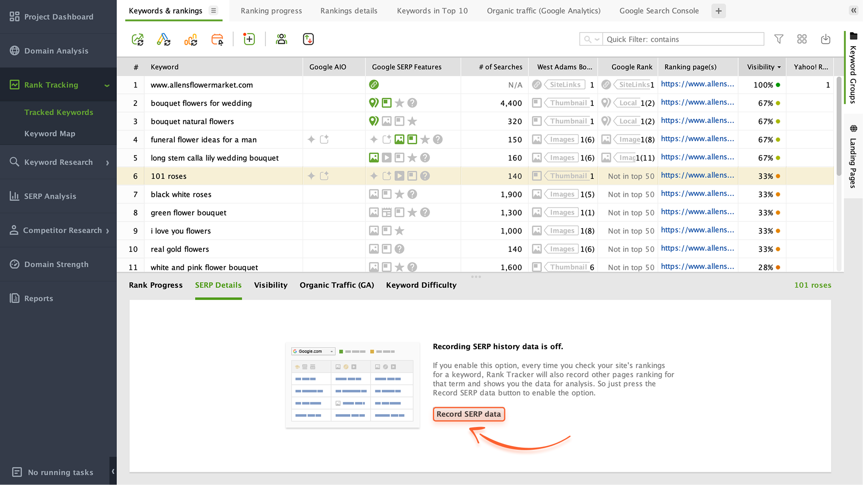
Task: Expand the Keyword Research sidebar section
Action: pyautogui.click(x=107, y=163)
